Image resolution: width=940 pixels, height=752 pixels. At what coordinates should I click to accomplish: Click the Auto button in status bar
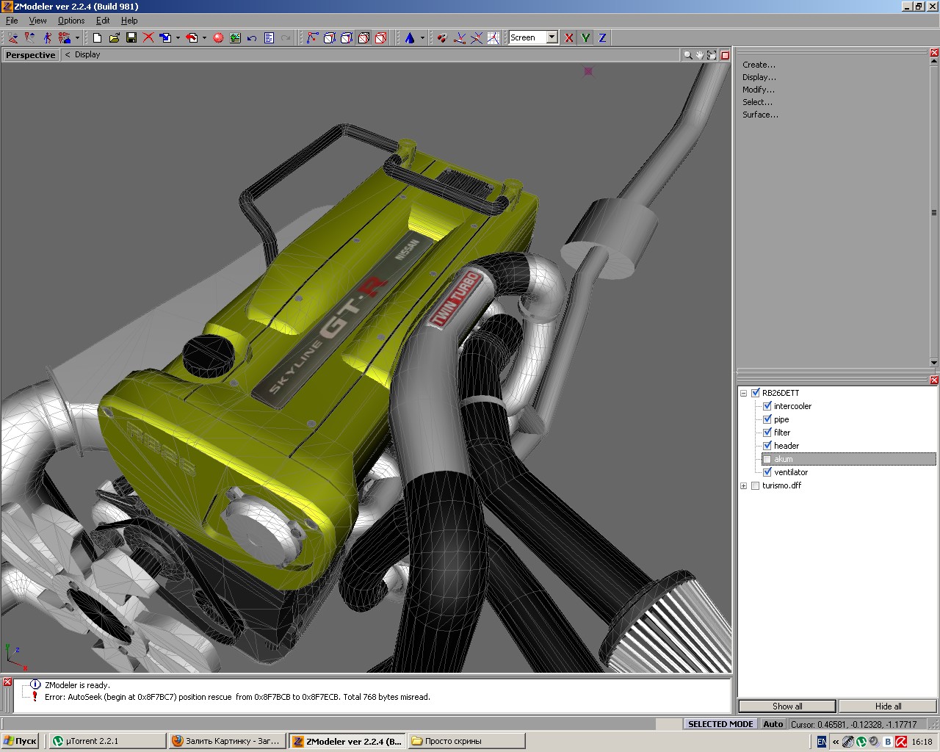click(x=773, y=724)
